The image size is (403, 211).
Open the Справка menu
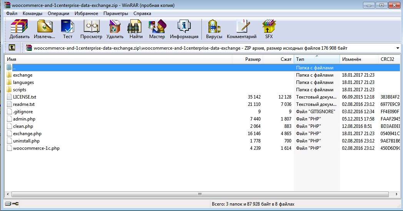[x=142, y=13]
